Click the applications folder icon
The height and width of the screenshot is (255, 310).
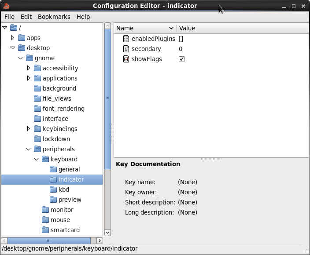[x=37, y=78]
